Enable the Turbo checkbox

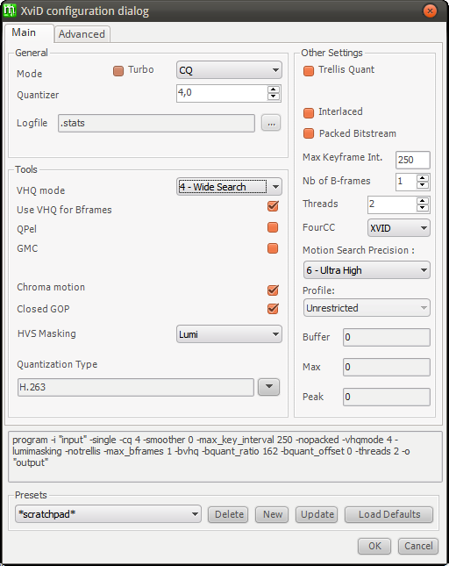point(118,71)
